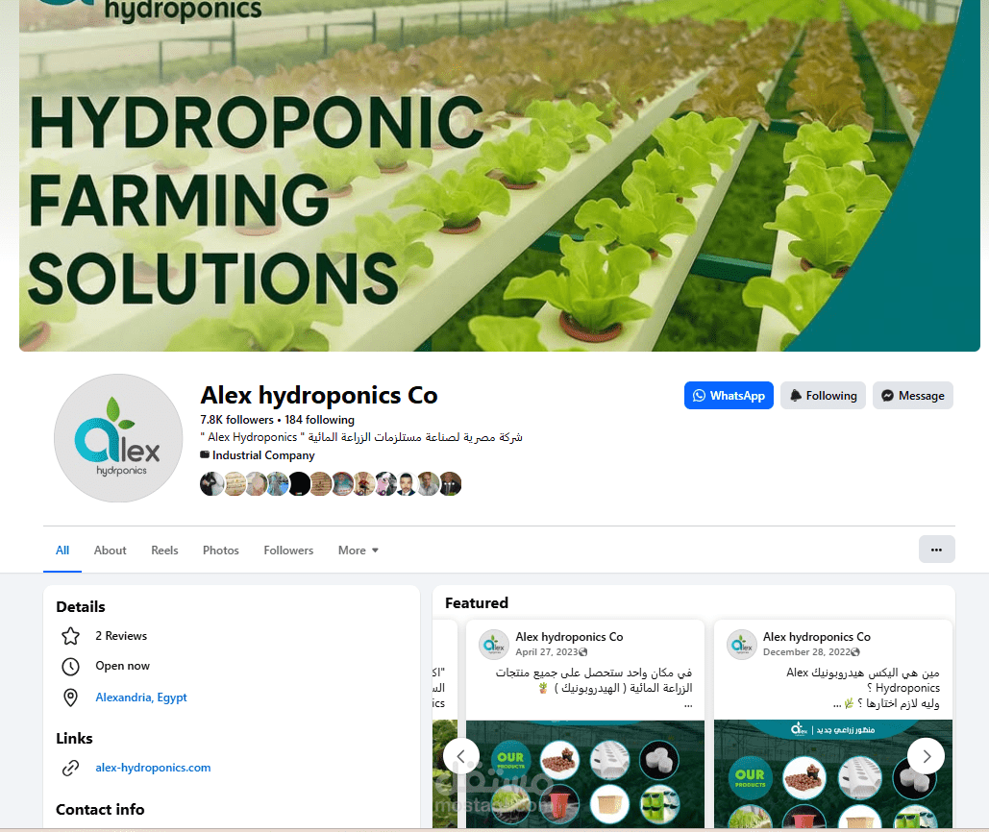Click first follower avatar in friends row
989x832 pixels.
pos(211,484)
